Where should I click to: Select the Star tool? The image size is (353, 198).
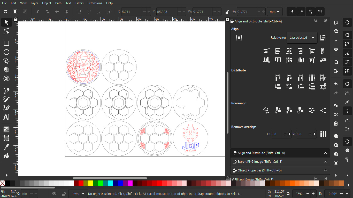tap(6, 61)
